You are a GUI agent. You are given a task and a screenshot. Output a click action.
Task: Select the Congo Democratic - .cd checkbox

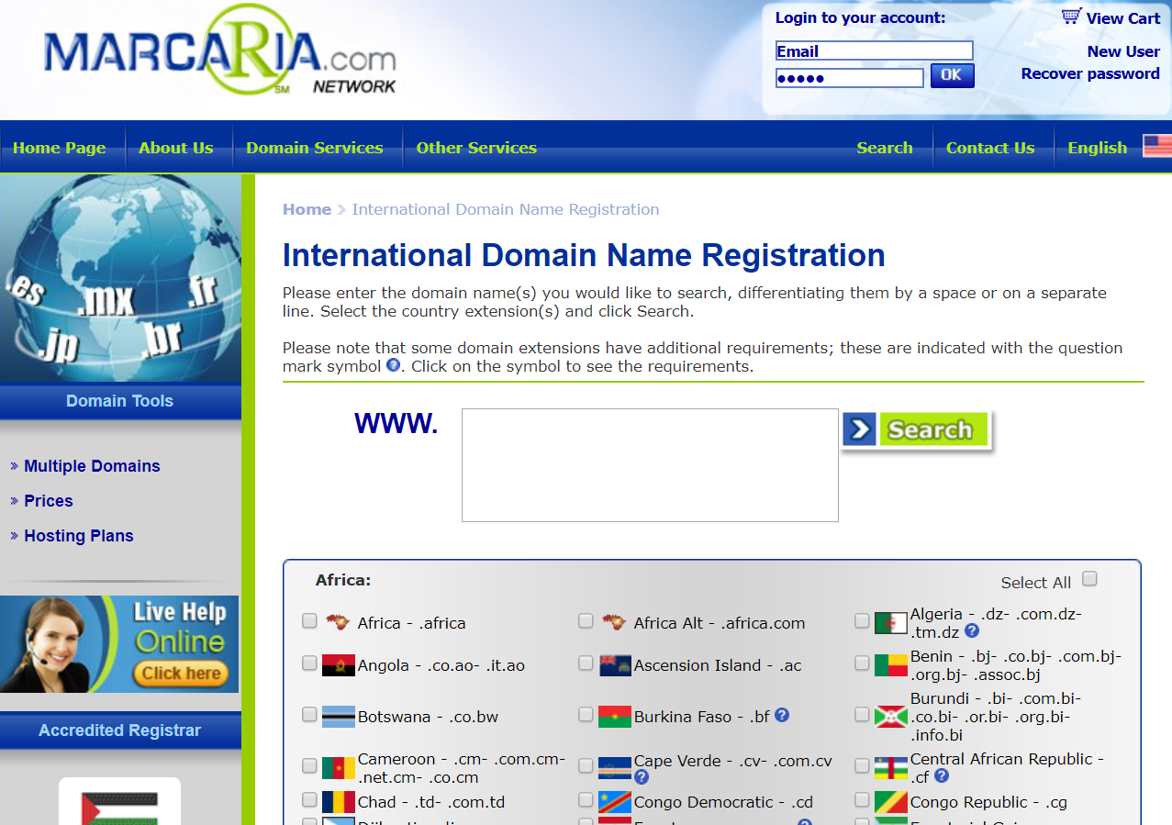tap(586, 800)
